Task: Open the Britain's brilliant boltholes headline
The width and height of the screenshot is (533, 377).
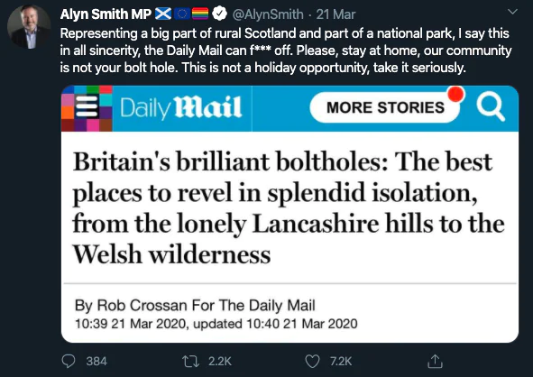Action: point(289,207)
